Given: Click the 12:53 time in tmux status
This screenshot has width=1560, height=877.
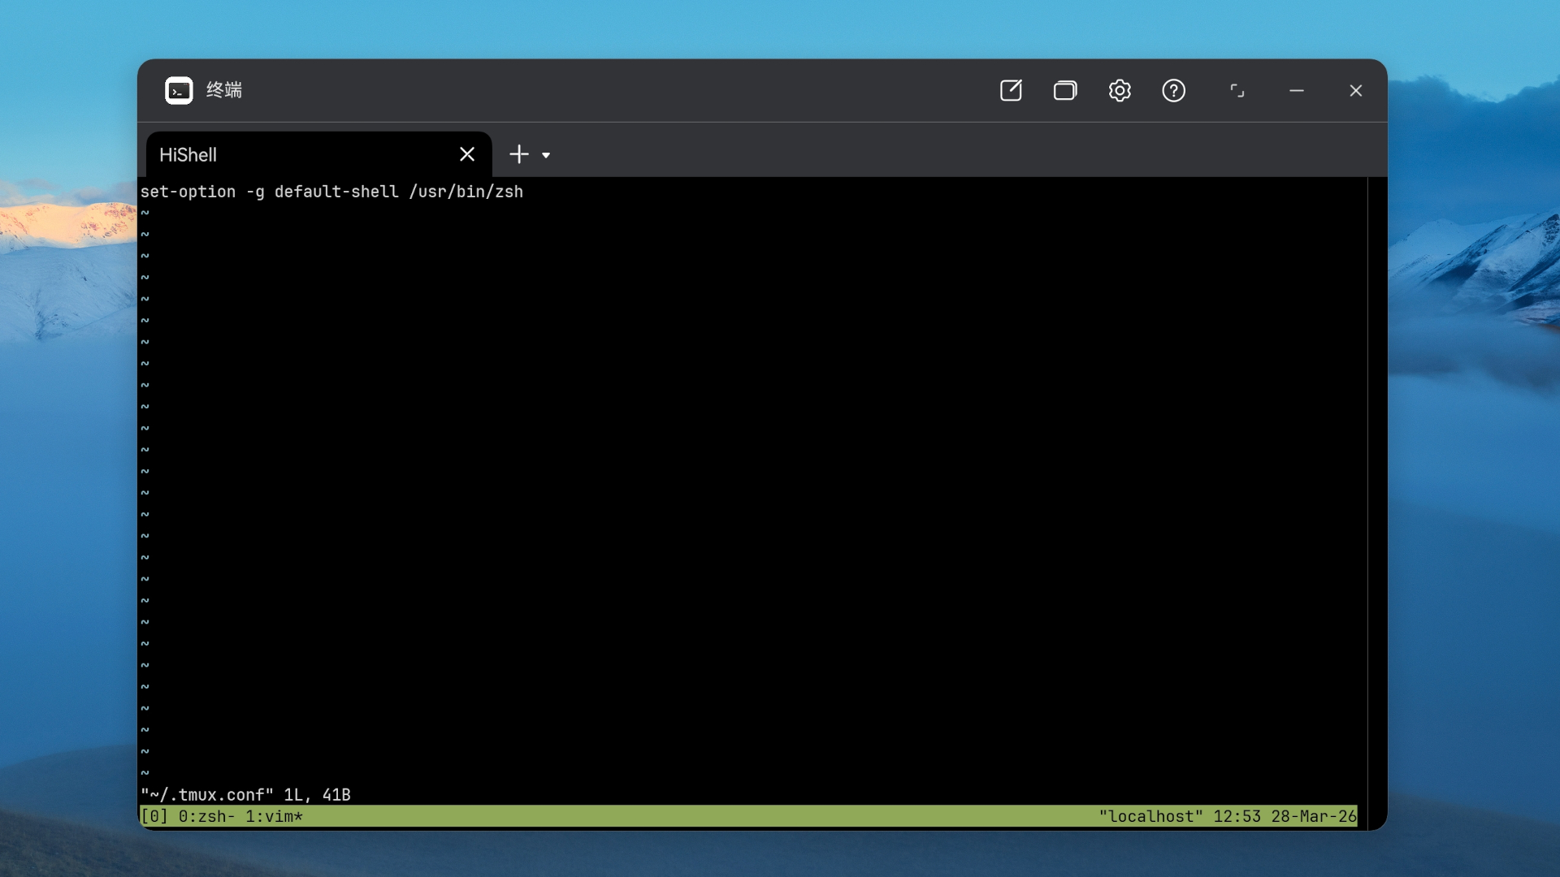Looking at the screenshot, I should point(1237,816).
